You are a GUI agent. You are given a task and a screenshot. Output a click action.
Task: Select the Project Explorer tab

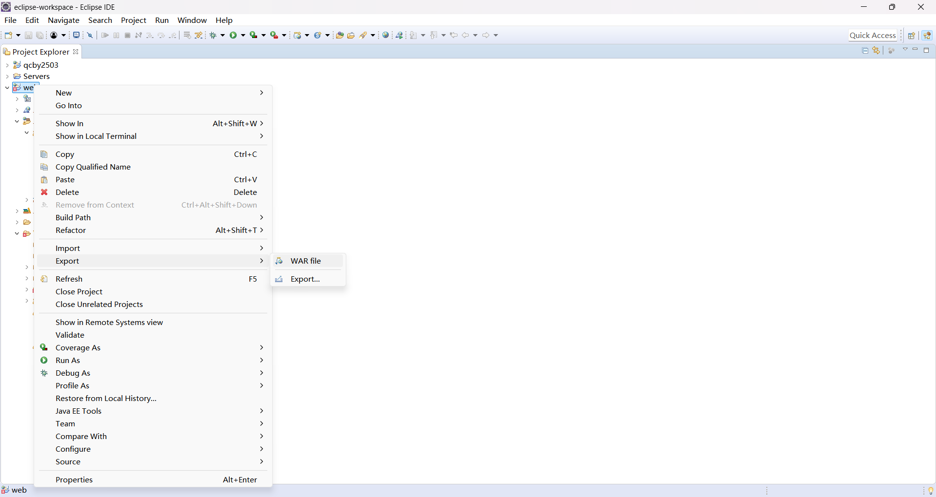(40, 52)
